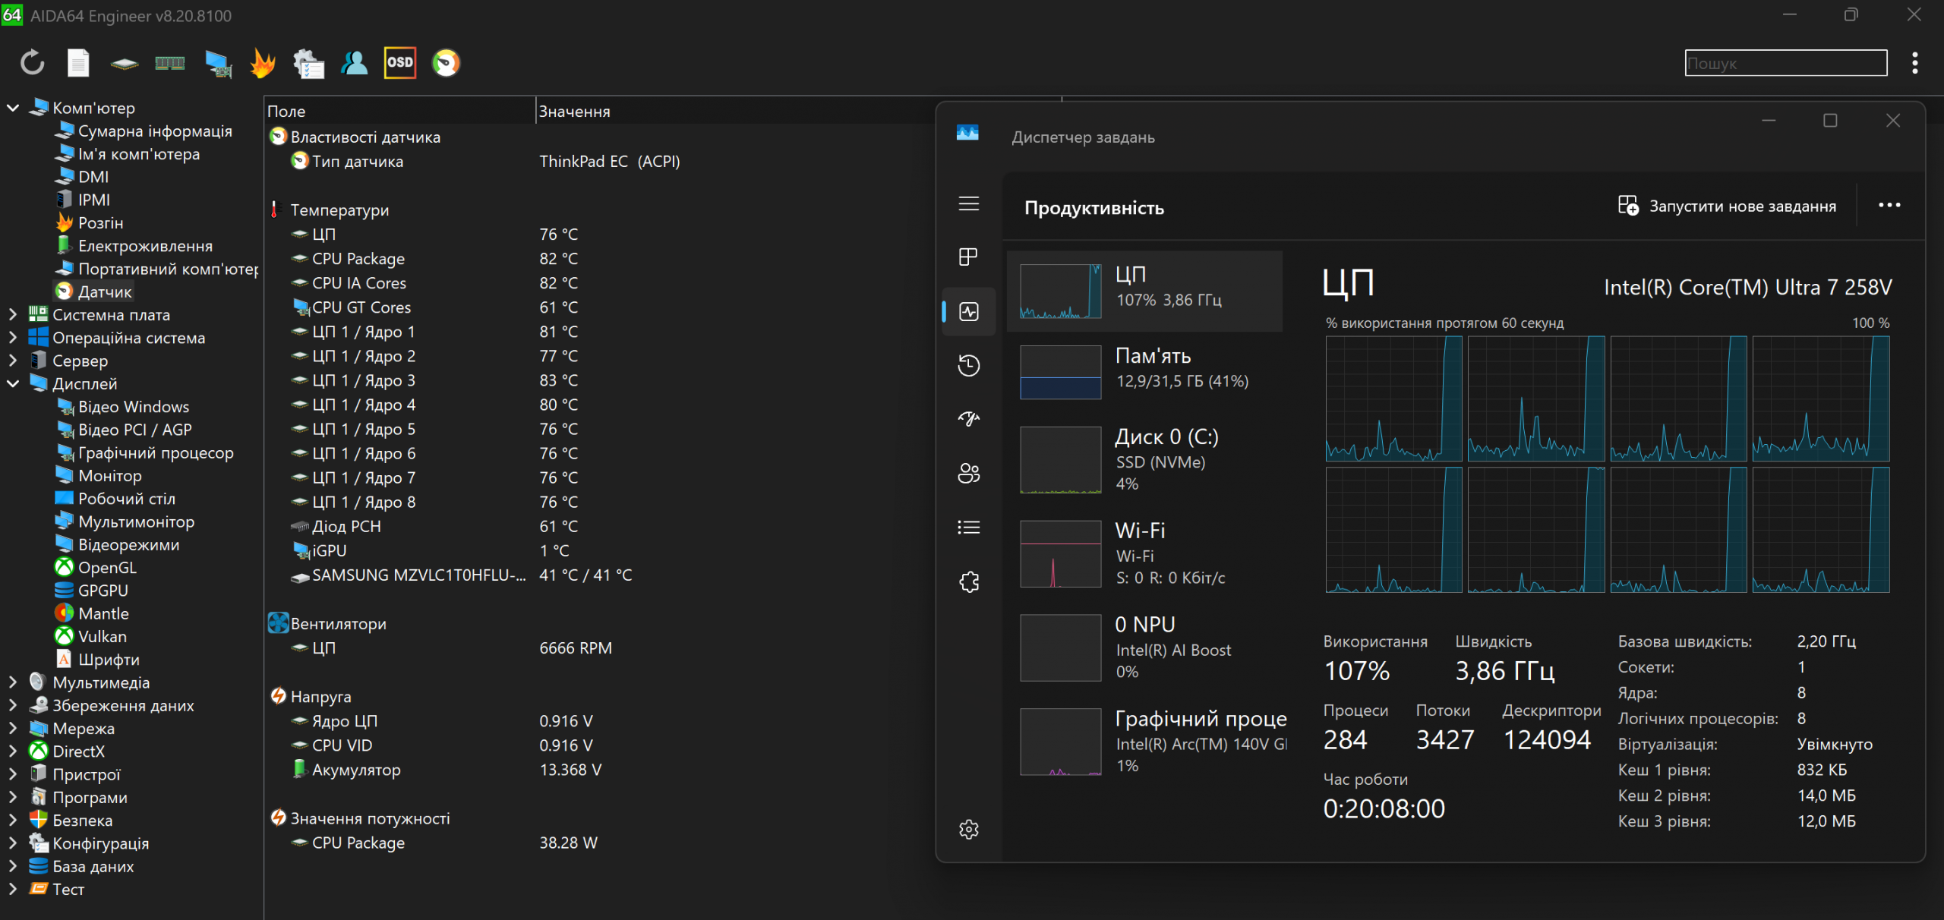Click the Значення column header
The image size is (1944, 920).
tap(574, 111)
